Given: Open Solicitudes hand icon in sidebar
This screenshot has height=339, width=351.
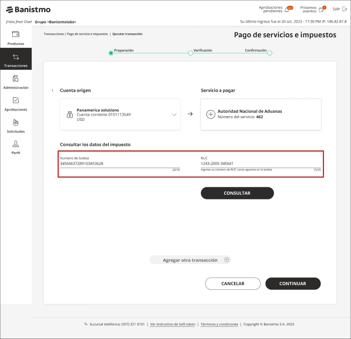Looking at the screenshot, I should click(15, 122).
